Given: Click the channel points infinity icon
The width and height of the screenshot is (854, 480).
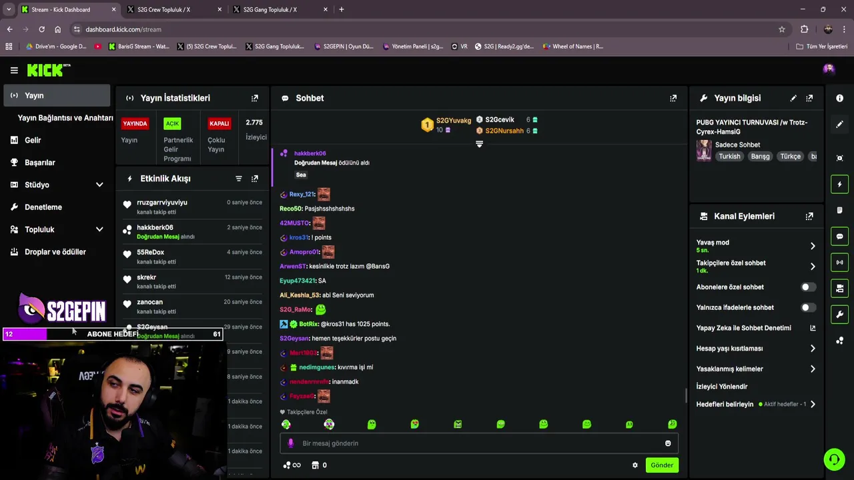Looking at the screenshot, I should [292, 465].
